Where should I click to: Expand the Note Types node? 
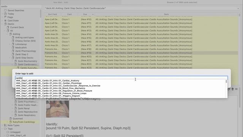click(x=2, y=125)
